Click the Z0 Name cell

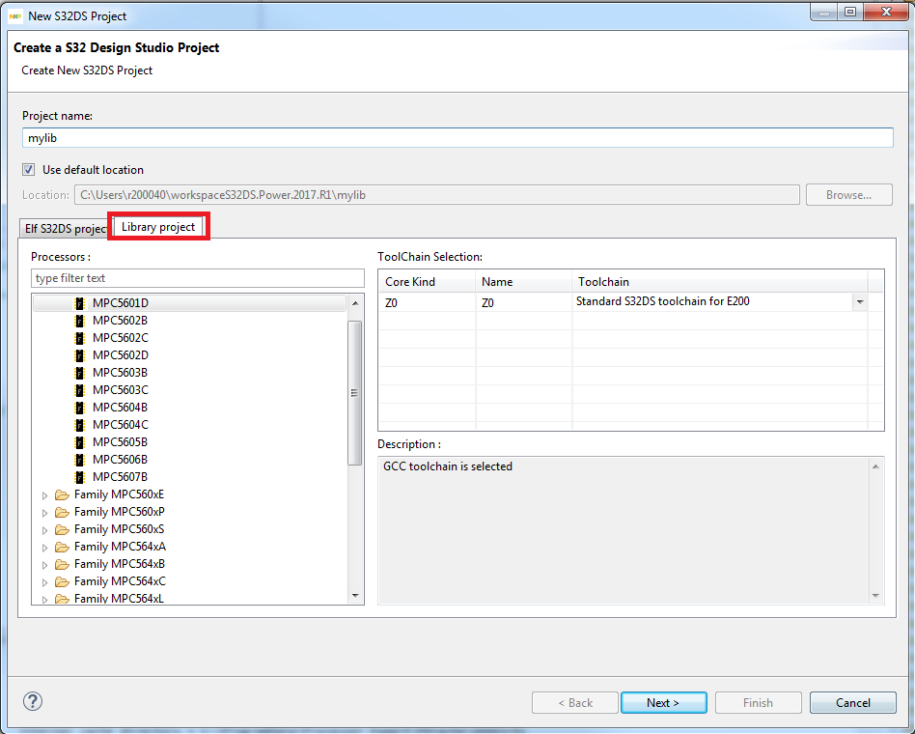[523, 302]
